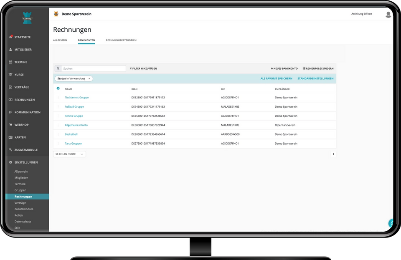Focus the Suchen search field

[x=93, y=68]
